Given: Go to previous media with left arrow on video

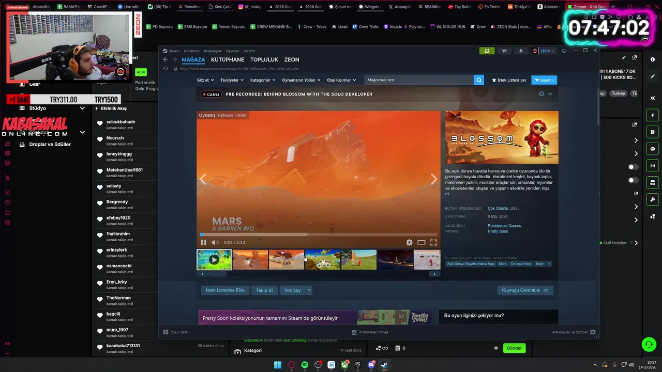Looking at the screenshot, I should point(203,179).
